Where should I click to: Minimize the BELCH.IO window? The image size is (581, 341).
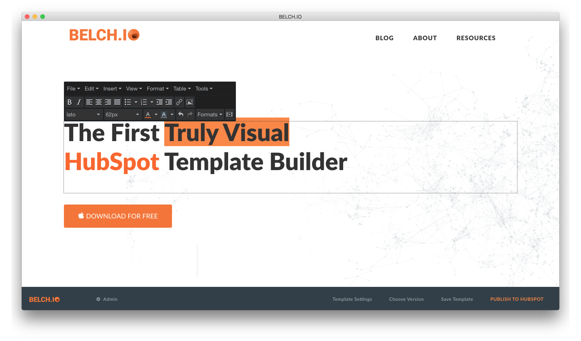pos(35,17)
